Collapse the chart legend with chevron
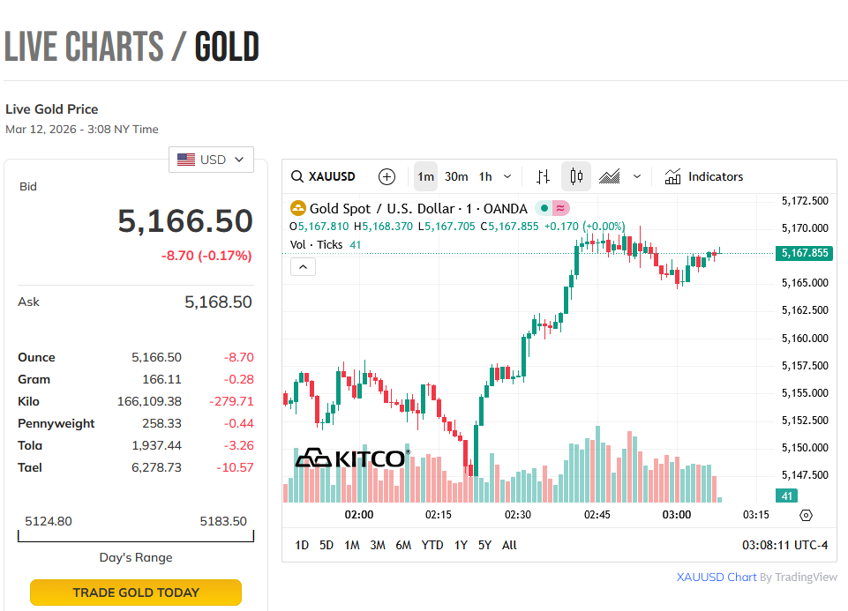 [x=303, y=266]
